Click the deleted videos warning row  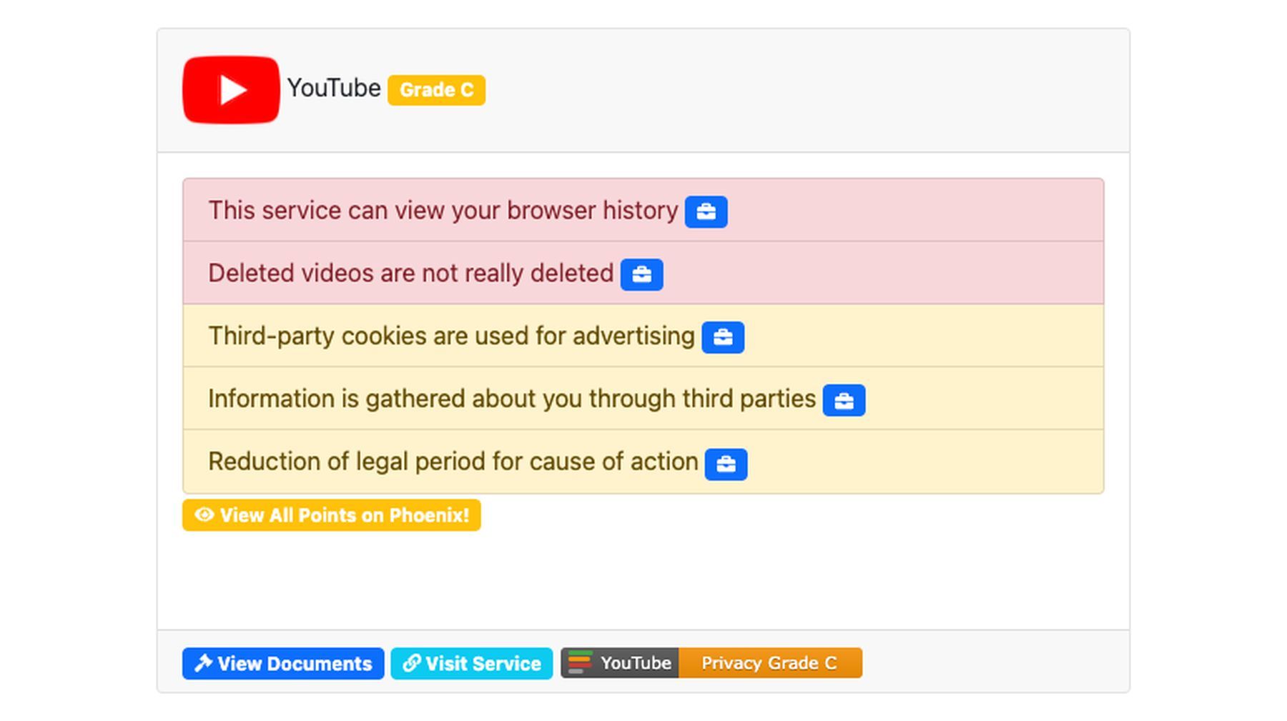[x=409, y=274]
